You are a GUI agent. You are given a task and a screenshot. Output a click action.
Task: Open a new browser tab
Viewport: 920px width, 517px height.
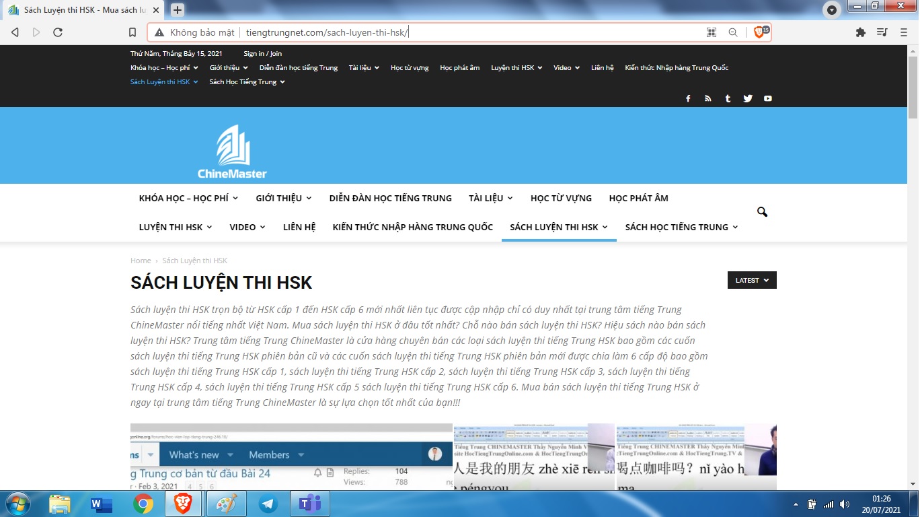coord(178,10)
